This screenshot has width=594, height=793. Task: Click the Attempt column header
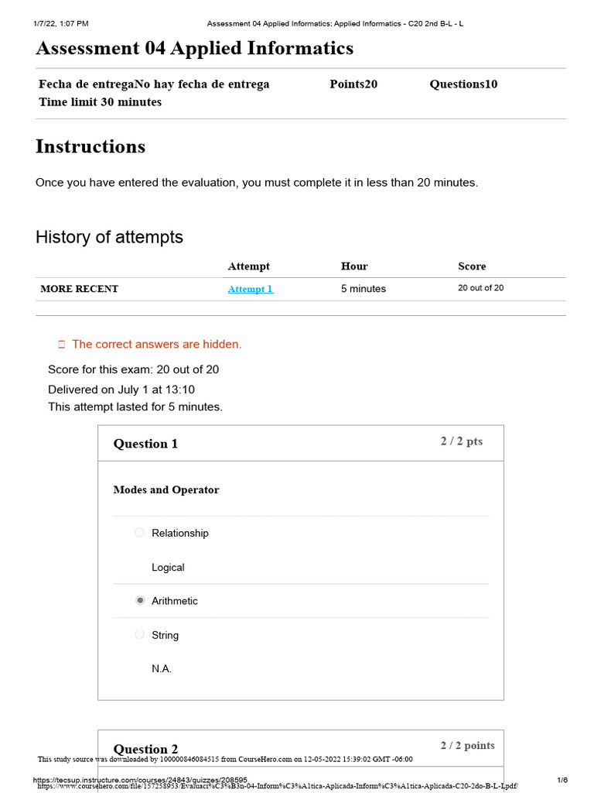click(x=248, y=266)
